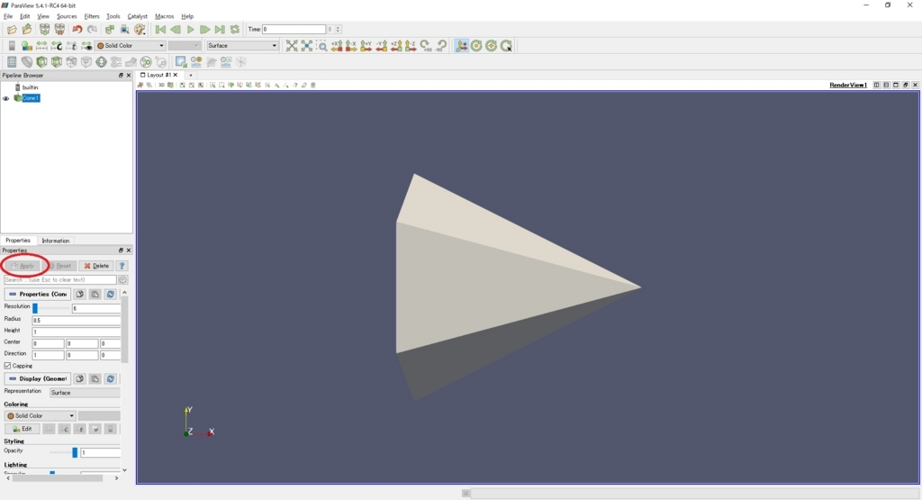922x500 pixels.
Task: Click Rescale to custom range icon
Action: coord(57,46)
